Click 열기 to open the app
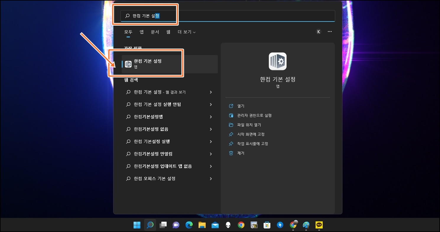Image resolution: width=440 pixels, height=232 pixels. [x=241, y=106]
